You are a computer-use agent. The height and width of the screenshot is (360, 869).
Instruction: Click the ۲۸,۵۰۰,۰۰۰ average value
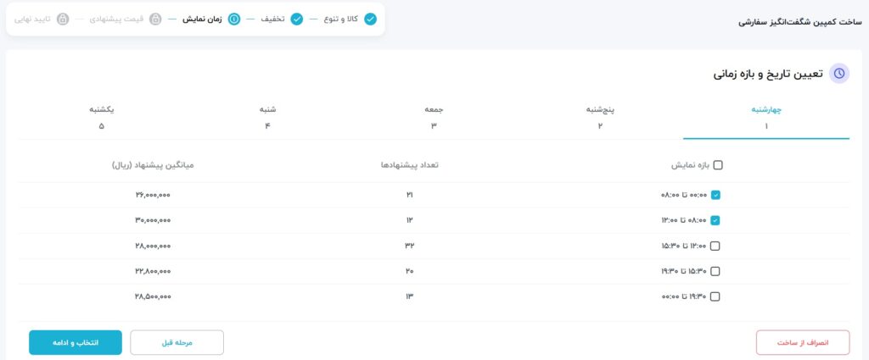point(153,297)
